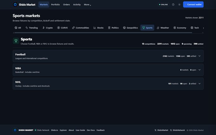Open the Shido Network footer link
The width and height of the screenshot is (216, 135).
click(43, 130)
